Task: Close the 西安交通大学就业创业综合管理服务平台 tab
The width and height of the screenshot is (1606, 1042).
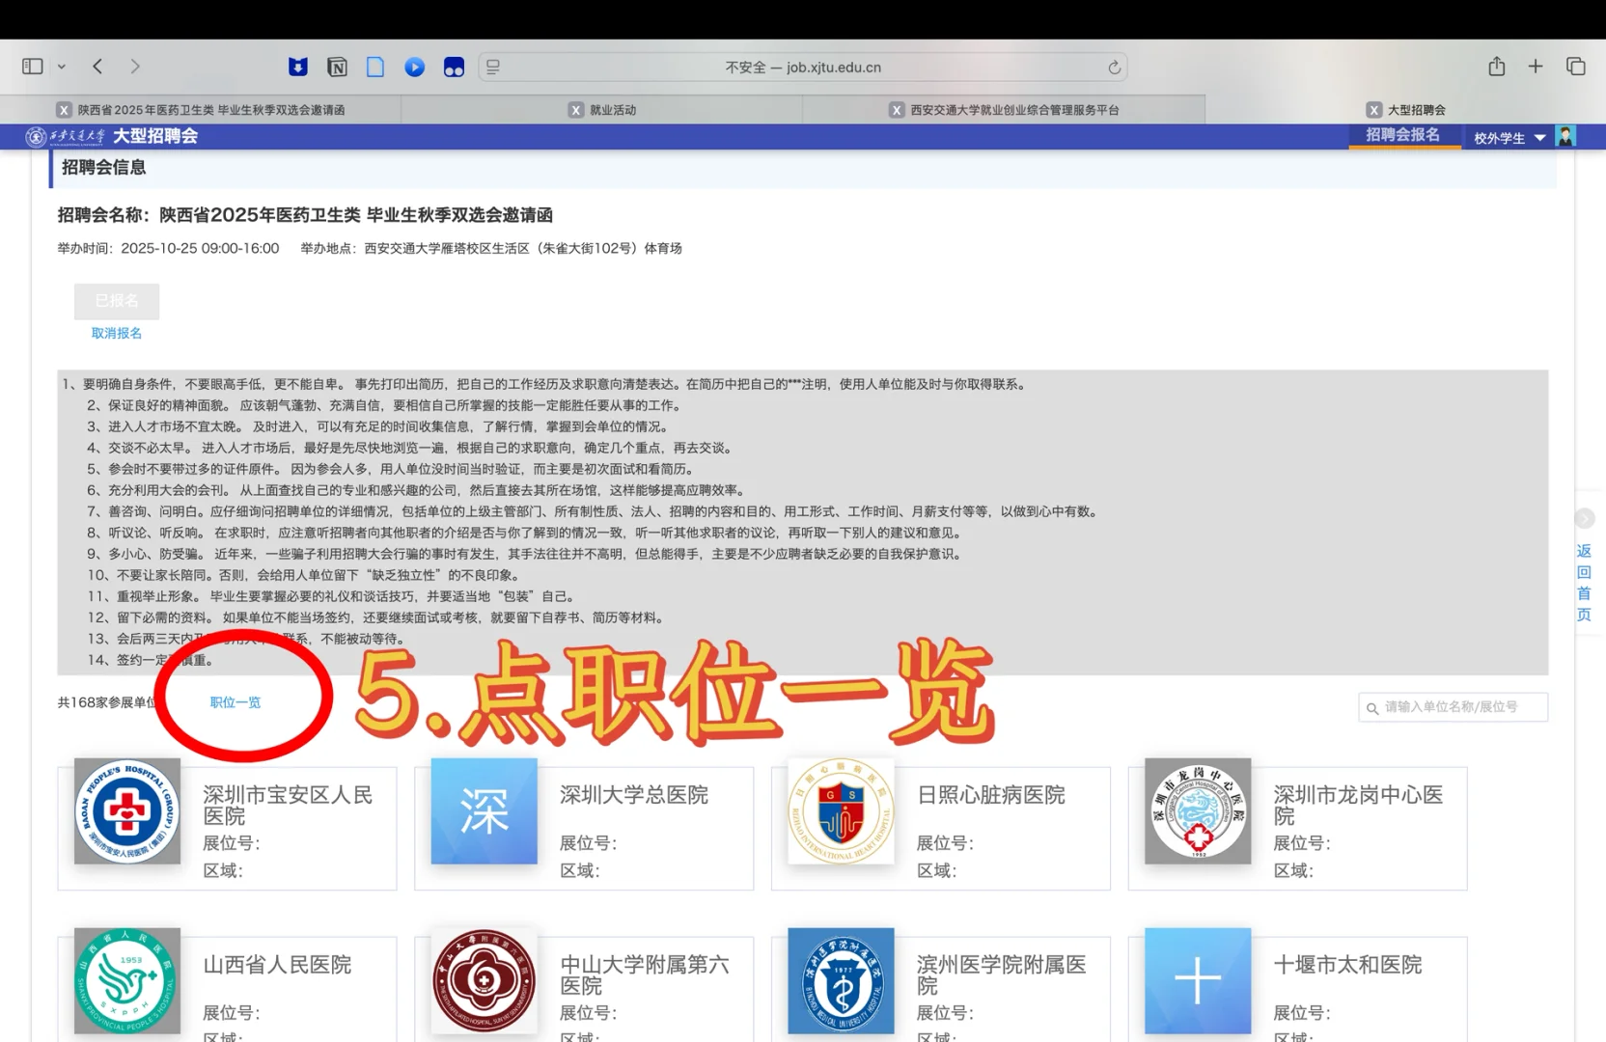Action: pos(897,110)
